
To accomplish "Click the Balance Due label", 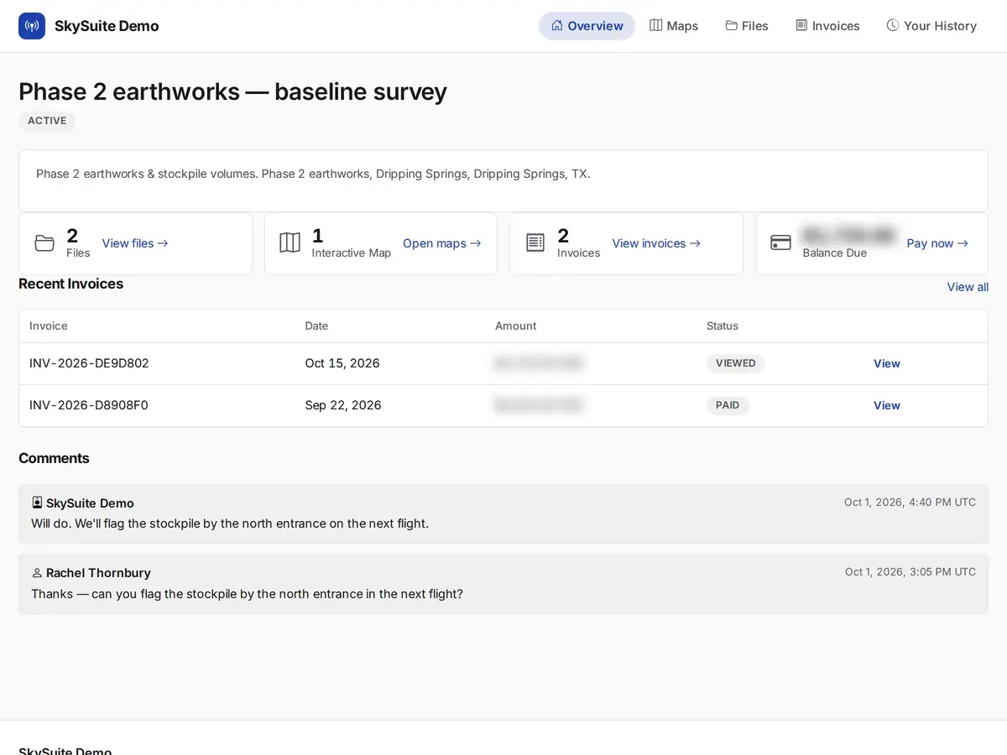I will click(x=834, y=253).
